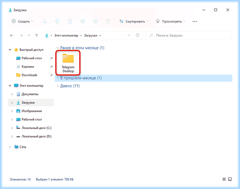Open Корзина in quick access
This screenshot has width=240, height=189.
coord(28,67)
